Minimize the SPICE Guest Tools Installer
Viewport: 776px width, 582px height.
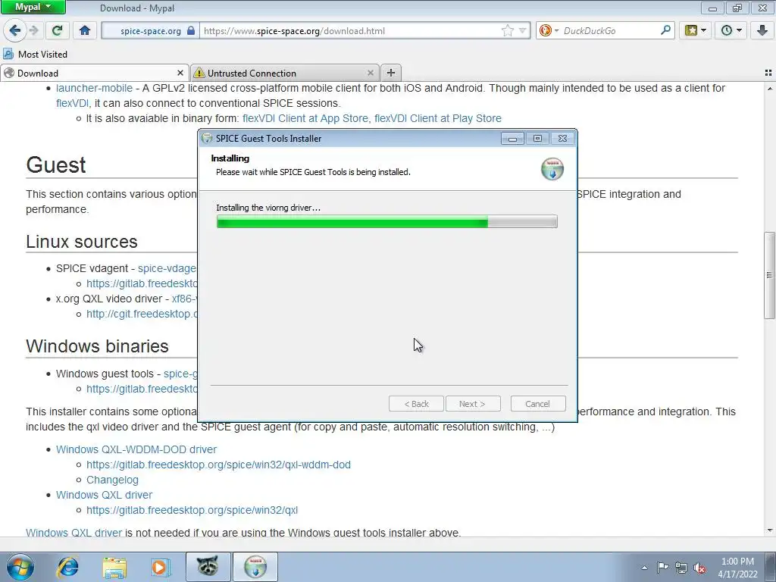click(x=512, y=139)
